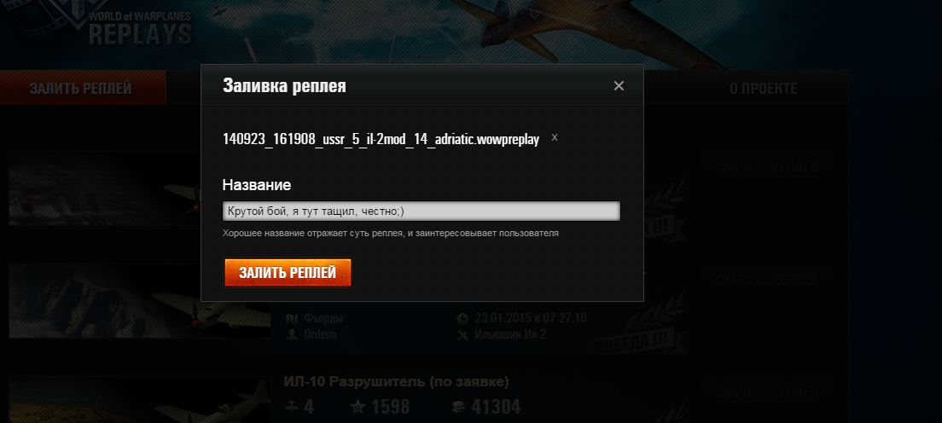Click the star icon next to 1598
Image resolution: width=942 pixels, height=423 pixels.
pyautogui.click(x=358, y=408)
